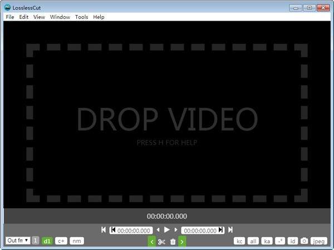This screenshot has width=334, height=250.
Task: Jump to start of video
Action: 104,230
